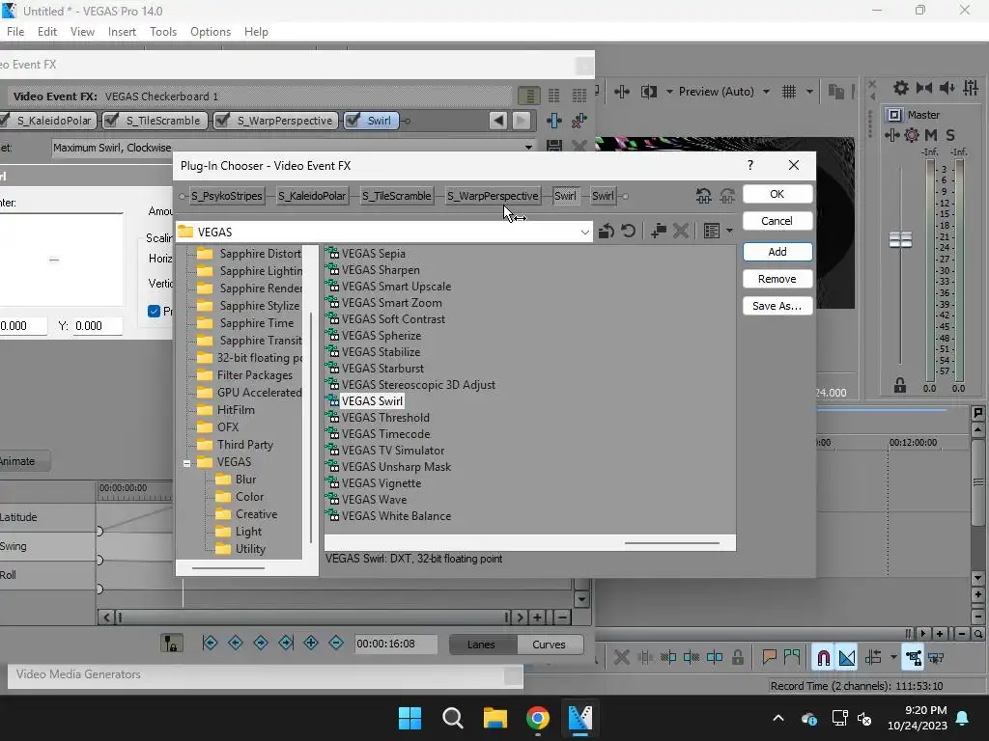Click the Automation Settings gear on Master

tap(912, 135)
